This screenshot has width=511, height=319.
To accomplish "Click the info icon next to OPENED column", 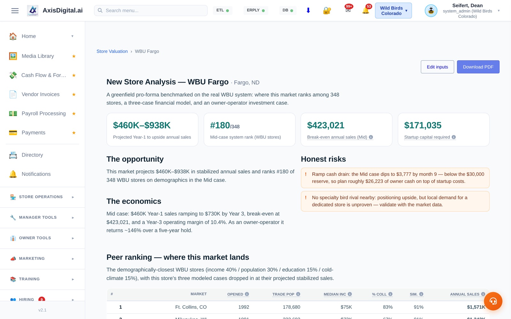I will pos(247,294).
